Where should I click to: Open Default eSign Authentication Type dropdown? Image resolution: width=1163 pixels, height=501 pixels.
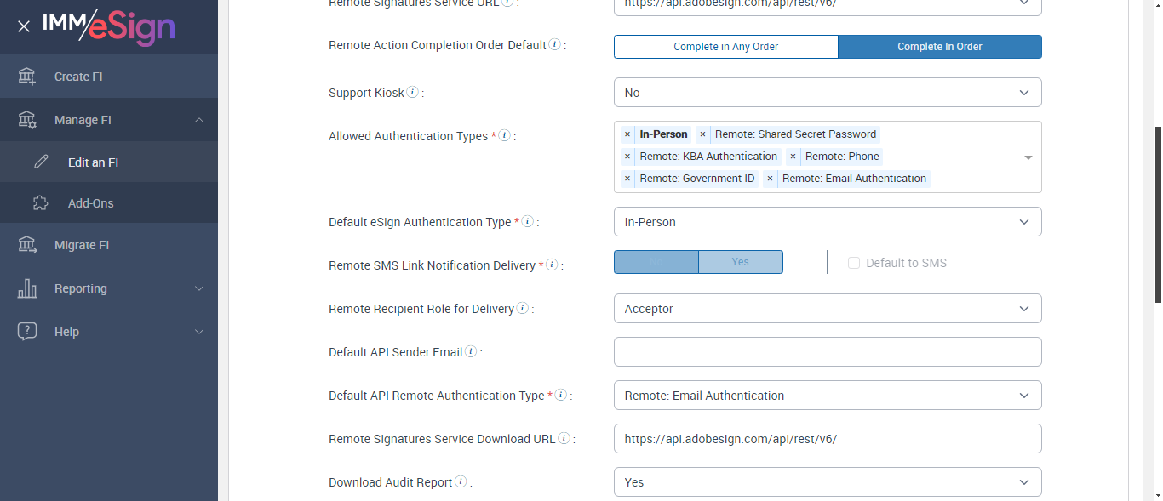pos(827,222)
